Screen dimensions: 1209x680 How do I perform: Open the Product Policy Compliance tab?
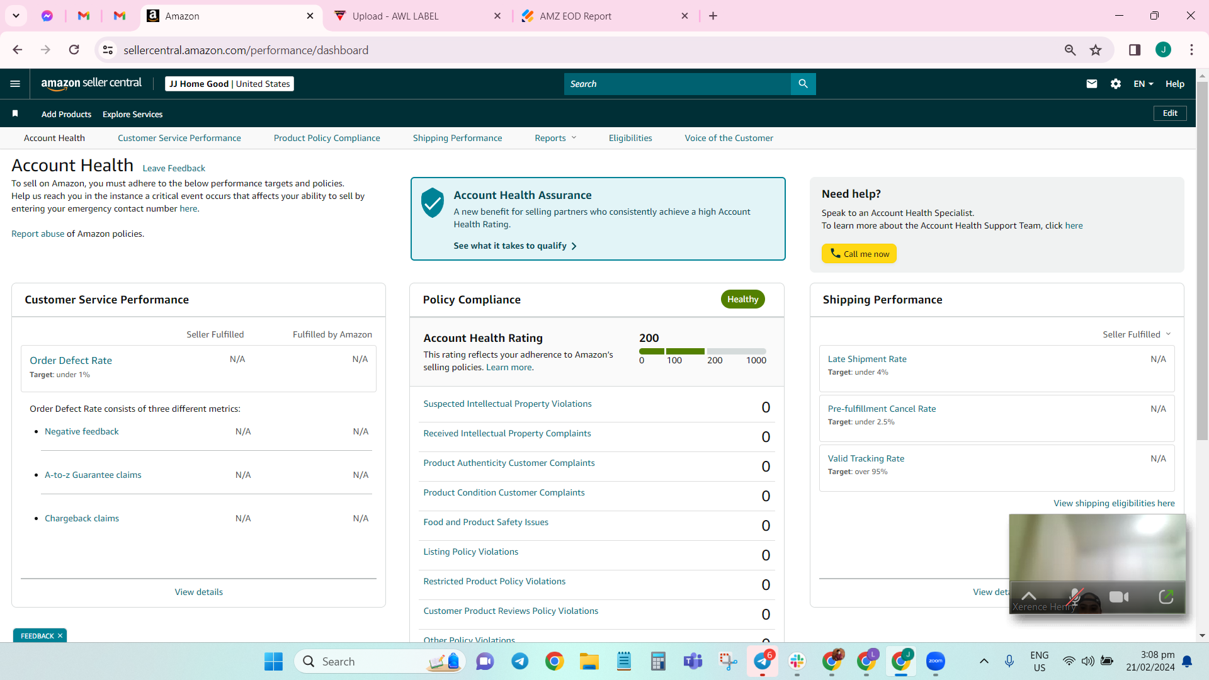click(327, 138)
